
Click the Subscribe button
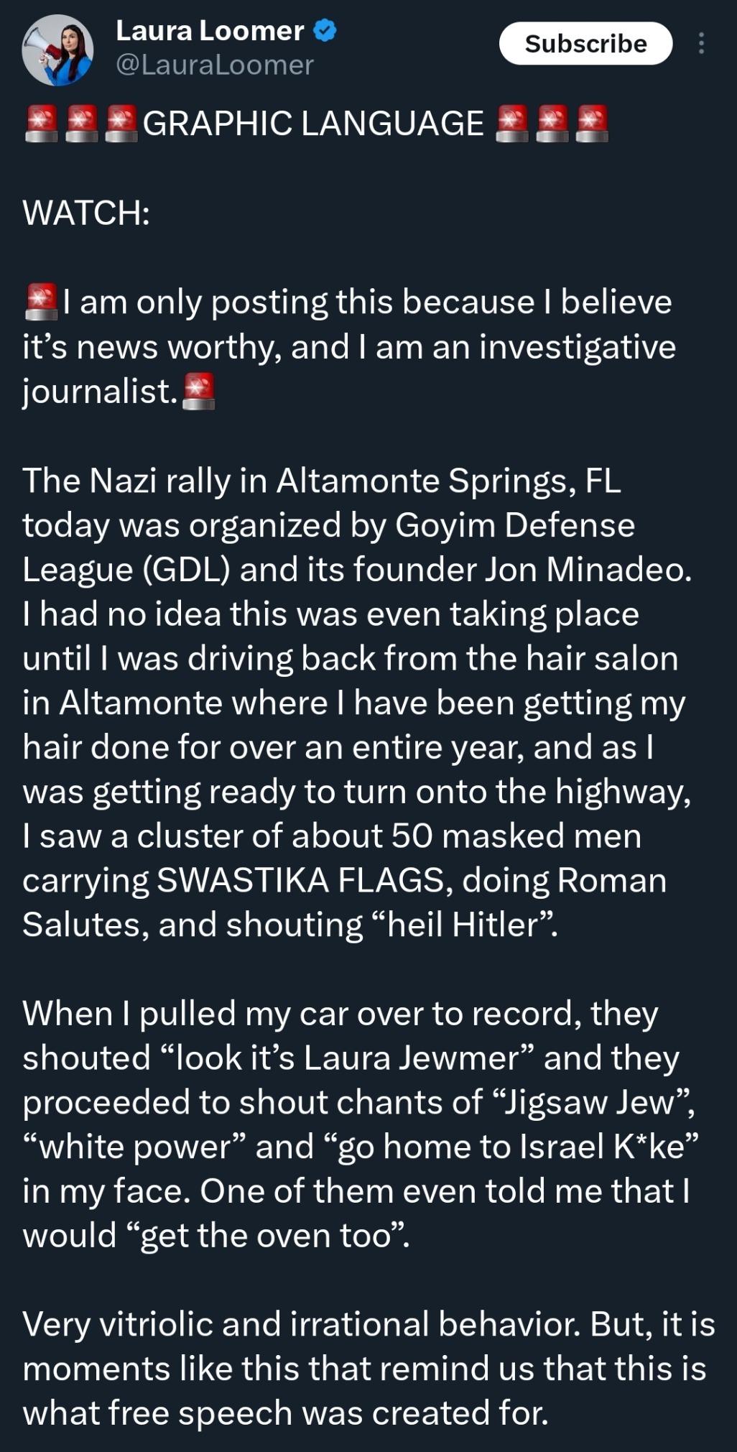(585, 44)
